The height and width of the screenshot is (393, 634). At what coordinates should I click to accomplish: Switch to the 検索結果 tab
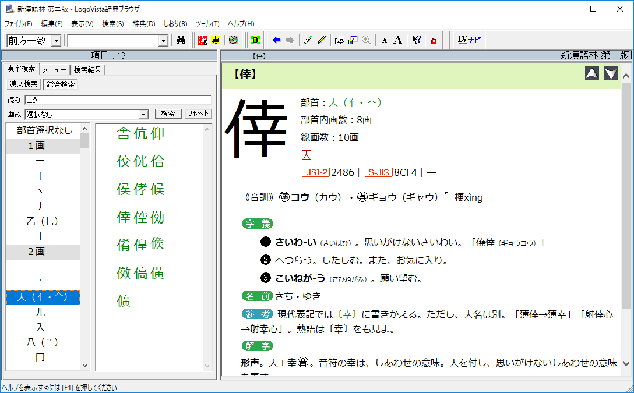pos(87,70)
